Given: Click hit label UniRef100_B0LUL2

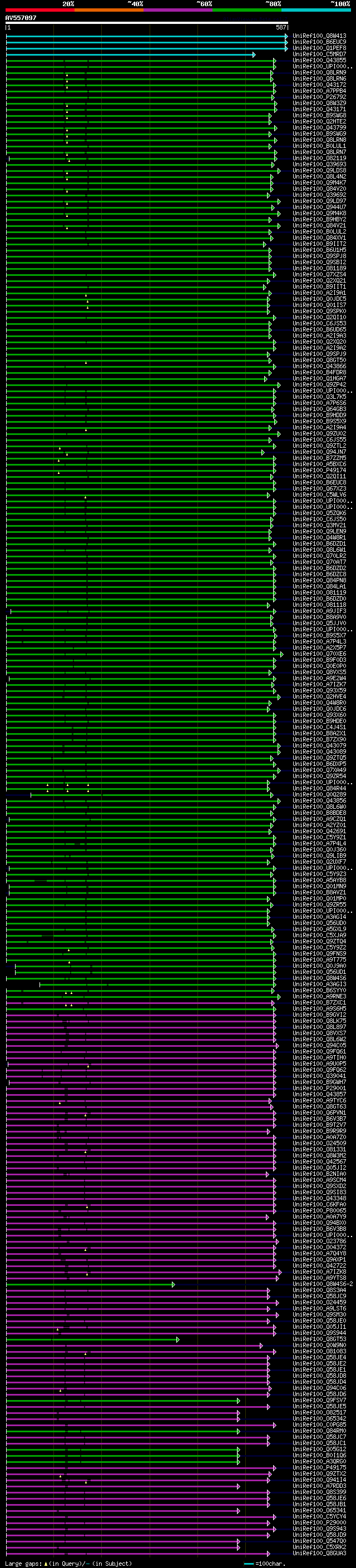Looking at the screenshot, I should [319, 231].
